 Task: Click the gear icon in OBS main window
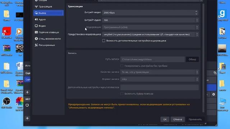[213, 94]
